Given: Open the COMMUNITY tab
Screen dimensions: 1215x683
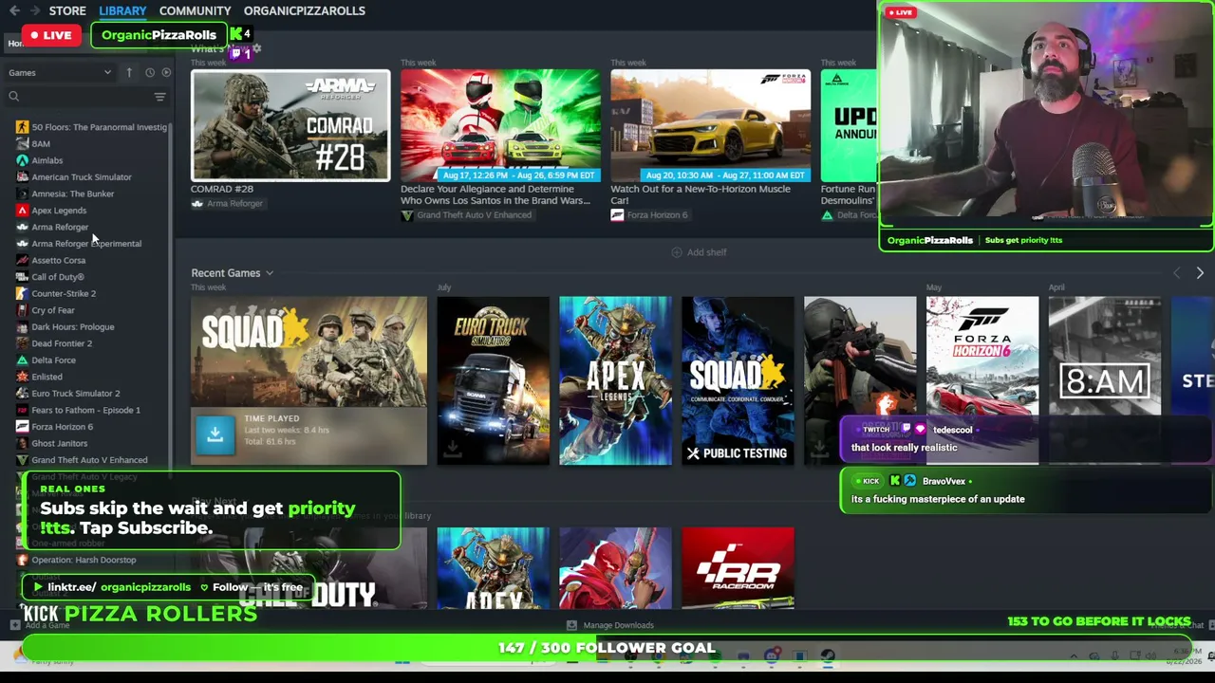Looking at the screenshot, I should click(x=195, y=10).
